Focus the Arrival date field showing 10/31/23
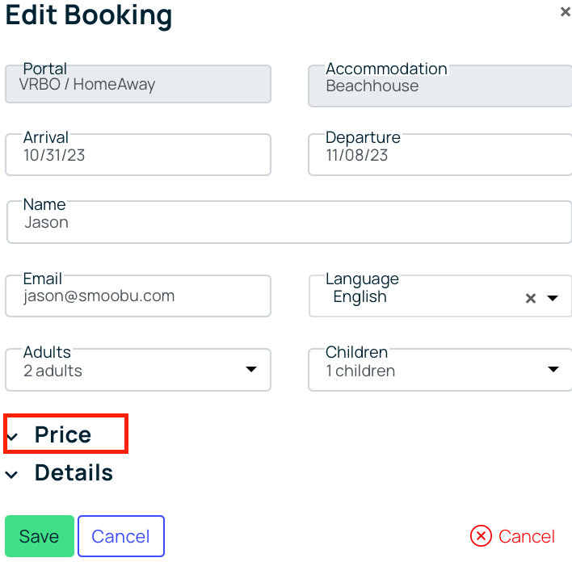572x562 pixels. [x=138, y=155]
